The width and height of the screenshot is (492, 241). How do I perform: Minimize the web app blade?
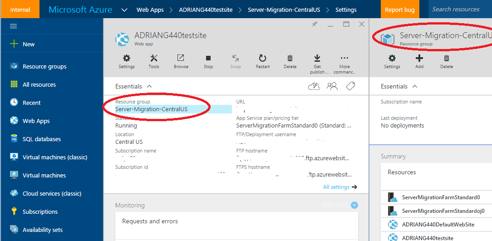click(330, 26)
